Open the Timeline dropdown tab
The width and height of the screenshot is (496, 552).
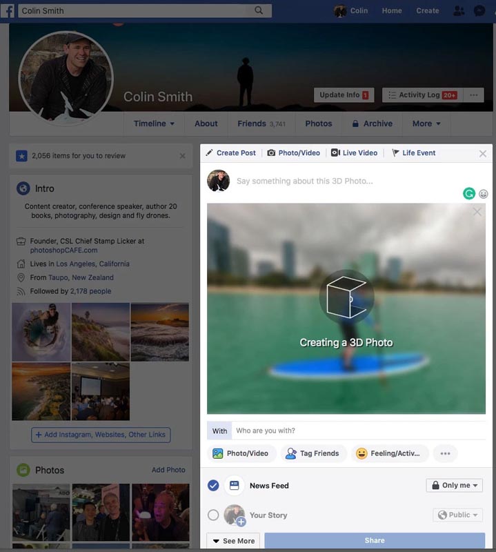click(x=154, y=124)
